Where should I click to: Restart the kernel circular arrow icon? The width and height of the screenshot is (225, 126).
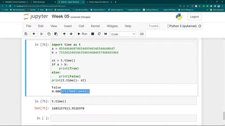99,34
